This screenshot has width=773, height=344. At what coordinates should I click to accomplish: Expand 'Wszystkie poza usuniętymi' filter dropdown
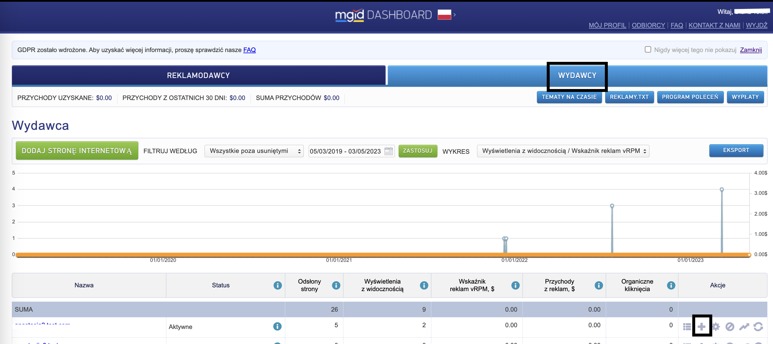click(254, 151)
